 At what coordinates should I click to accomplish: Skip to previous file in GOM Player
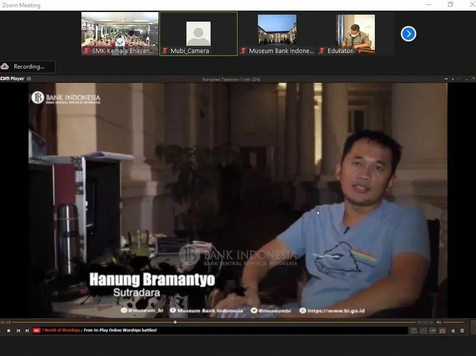18,330
